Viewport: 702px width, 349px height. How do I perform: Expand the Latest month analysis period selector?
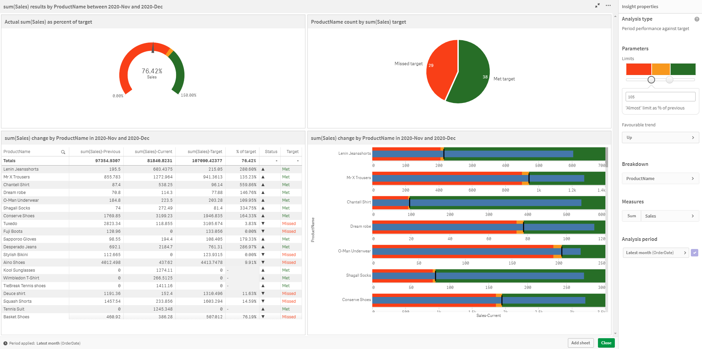coord(655,253)
